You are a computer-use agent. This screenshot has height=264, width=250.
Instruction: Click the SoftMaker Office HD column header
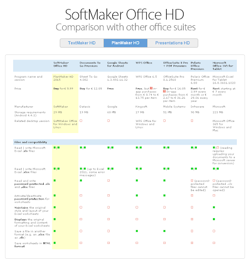61,64
